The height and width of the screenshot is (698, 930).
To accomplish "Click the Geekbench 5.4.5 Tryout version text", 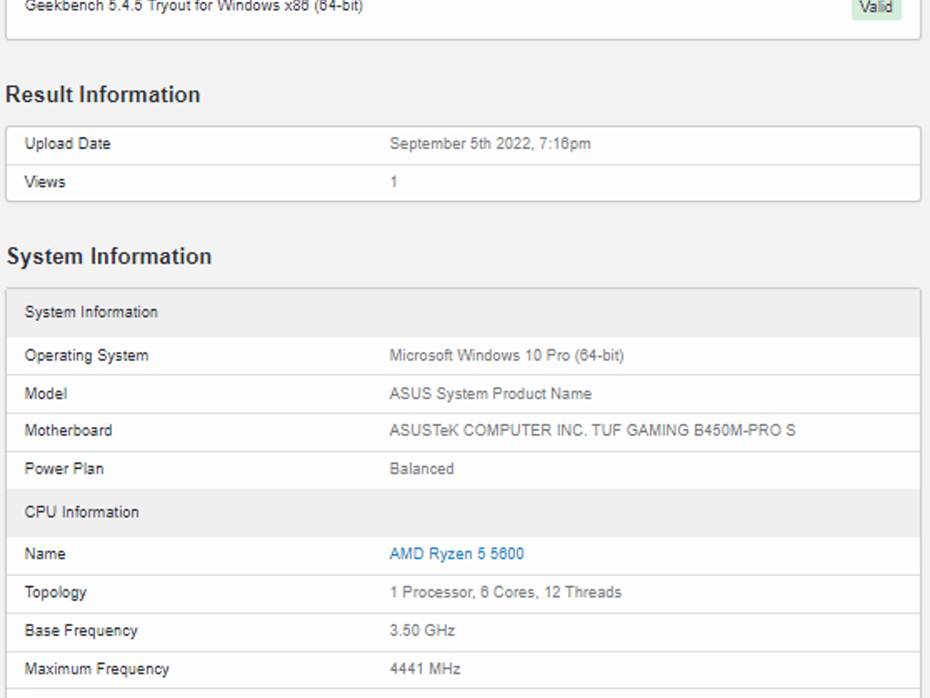I will click(x=194, y=7).
